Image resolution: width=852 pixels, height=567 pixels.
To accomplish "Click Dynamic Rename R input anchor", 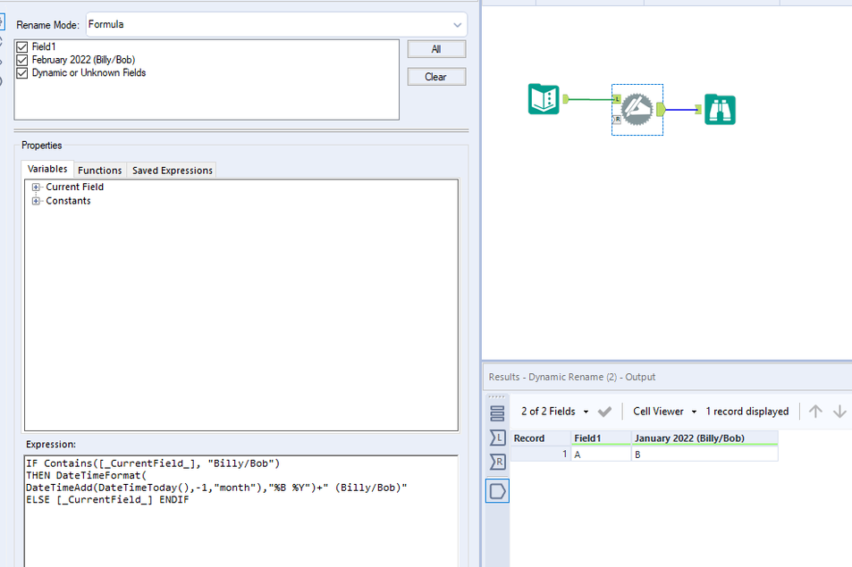I will pyautogui.click(x=617, y=120).
